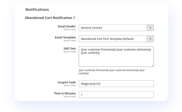Click store view scope under Email Sender

point(69,29)
